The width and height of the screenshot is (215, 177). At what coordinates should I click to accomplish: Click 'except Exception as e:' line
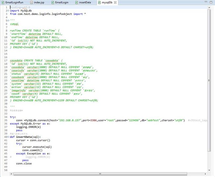coord(33,154)
